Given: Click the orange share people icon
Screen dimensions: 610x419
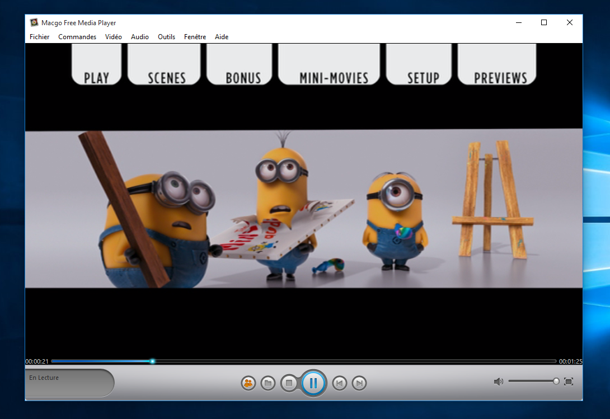Looking at the screenshot, I should coord(248,383).
